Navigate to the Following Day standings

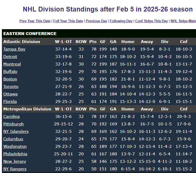point(121,21)
